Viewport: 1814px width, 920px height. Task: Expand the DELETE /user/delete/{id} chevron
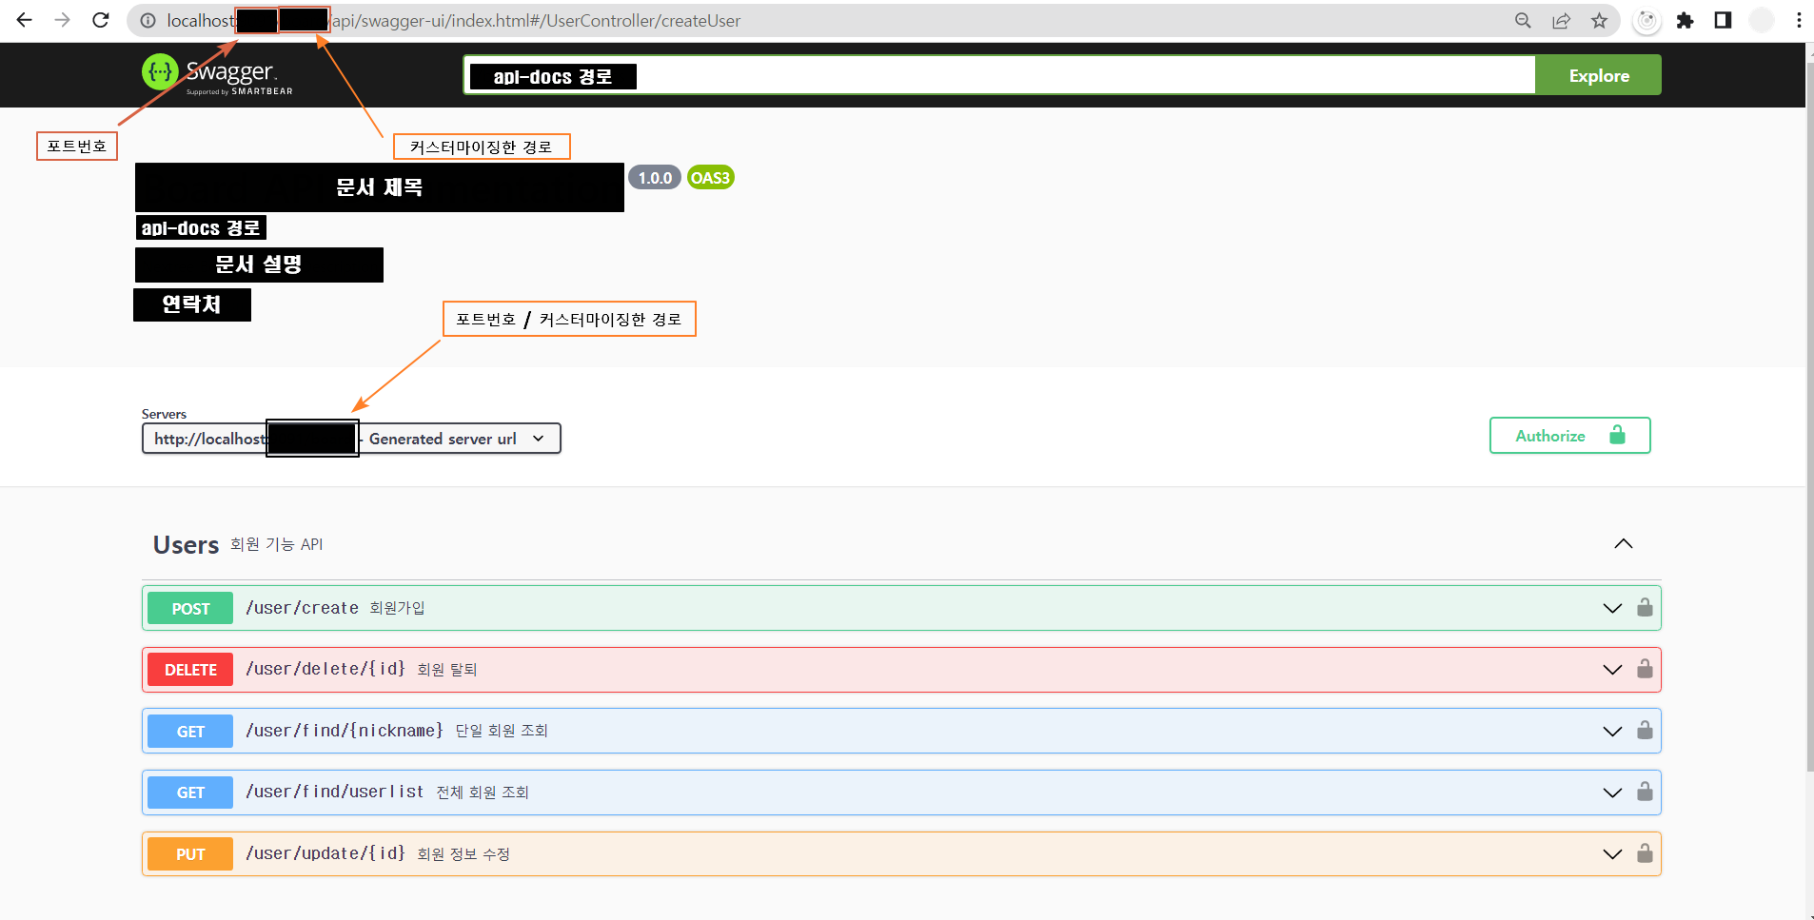coord(1612,670)
